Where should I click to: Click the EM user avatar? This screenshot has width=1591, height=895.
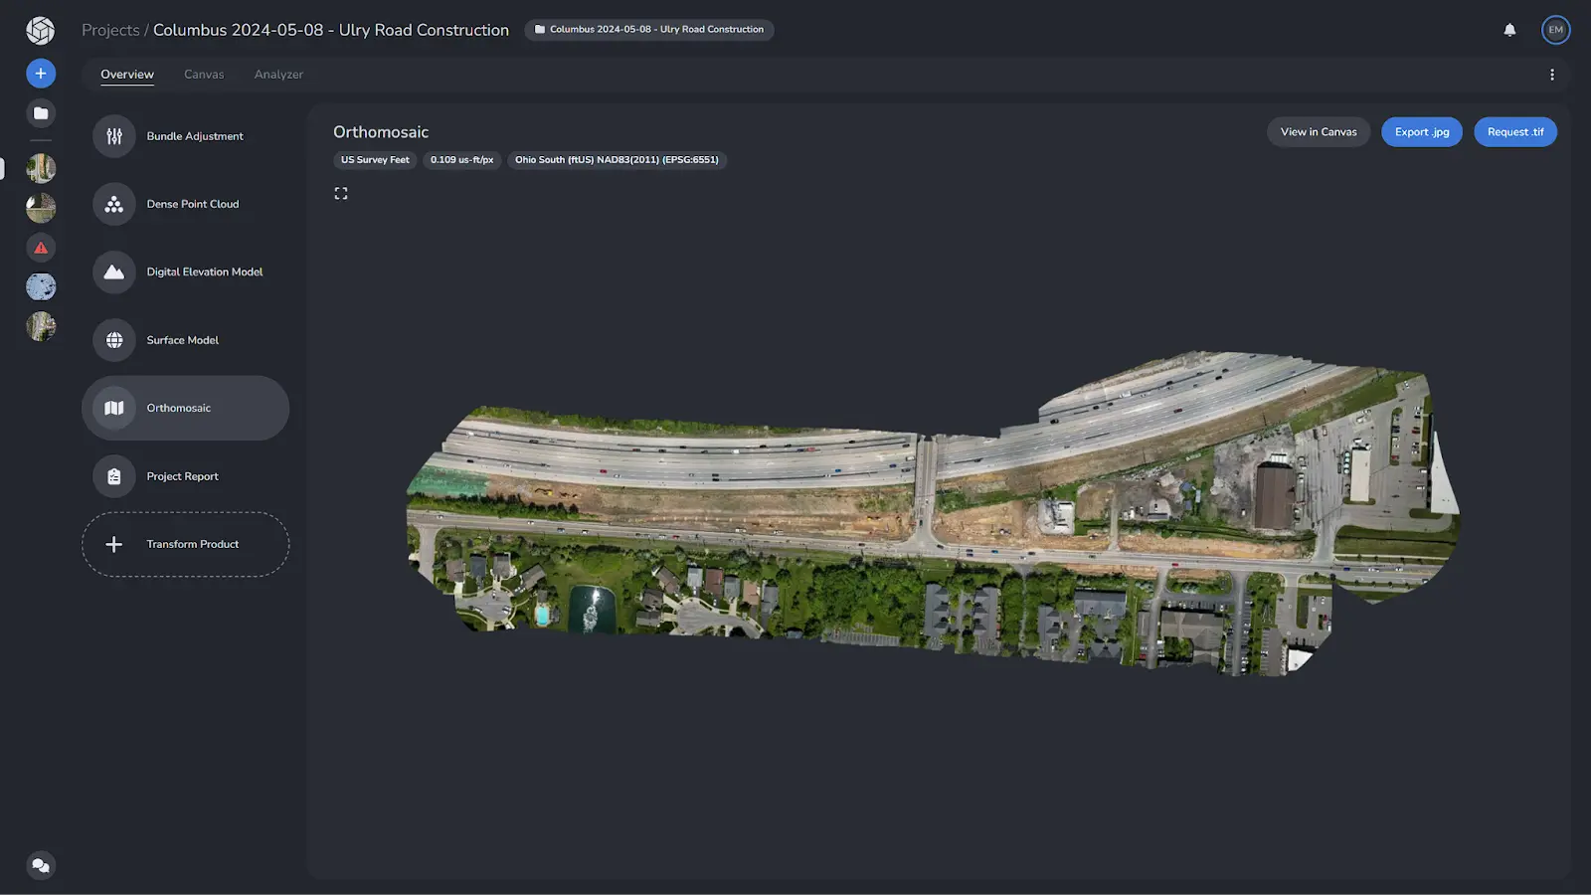point(1555,30)
